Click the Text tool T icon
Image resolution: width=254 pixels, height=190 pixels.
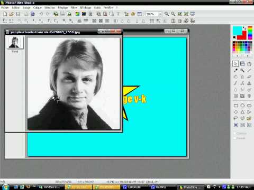pos(118,14)
